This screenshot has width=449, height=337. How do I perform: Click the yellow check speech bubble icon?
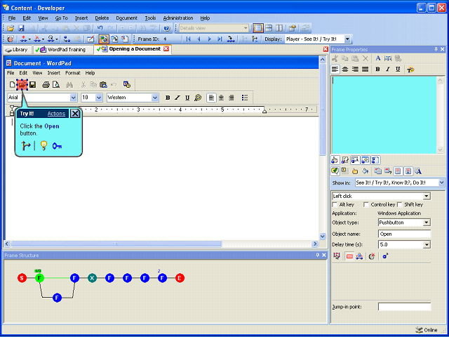click(x=335, y=171)
